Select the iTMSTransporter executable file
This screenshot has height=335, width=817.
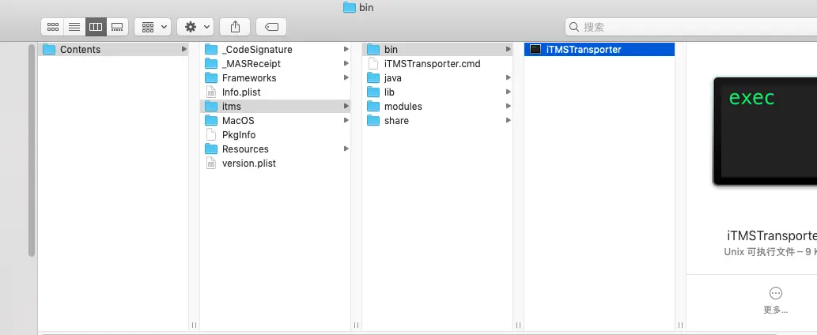point(600,50)
